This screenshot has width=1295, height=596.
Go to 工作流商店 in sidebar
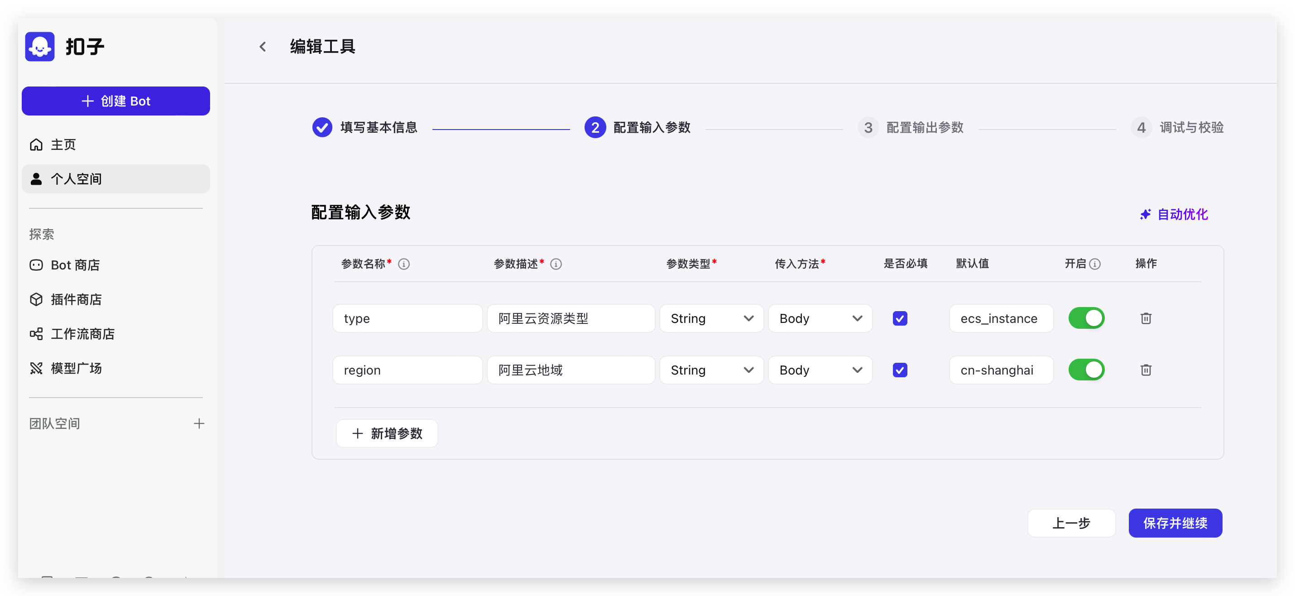pos(82,334)
